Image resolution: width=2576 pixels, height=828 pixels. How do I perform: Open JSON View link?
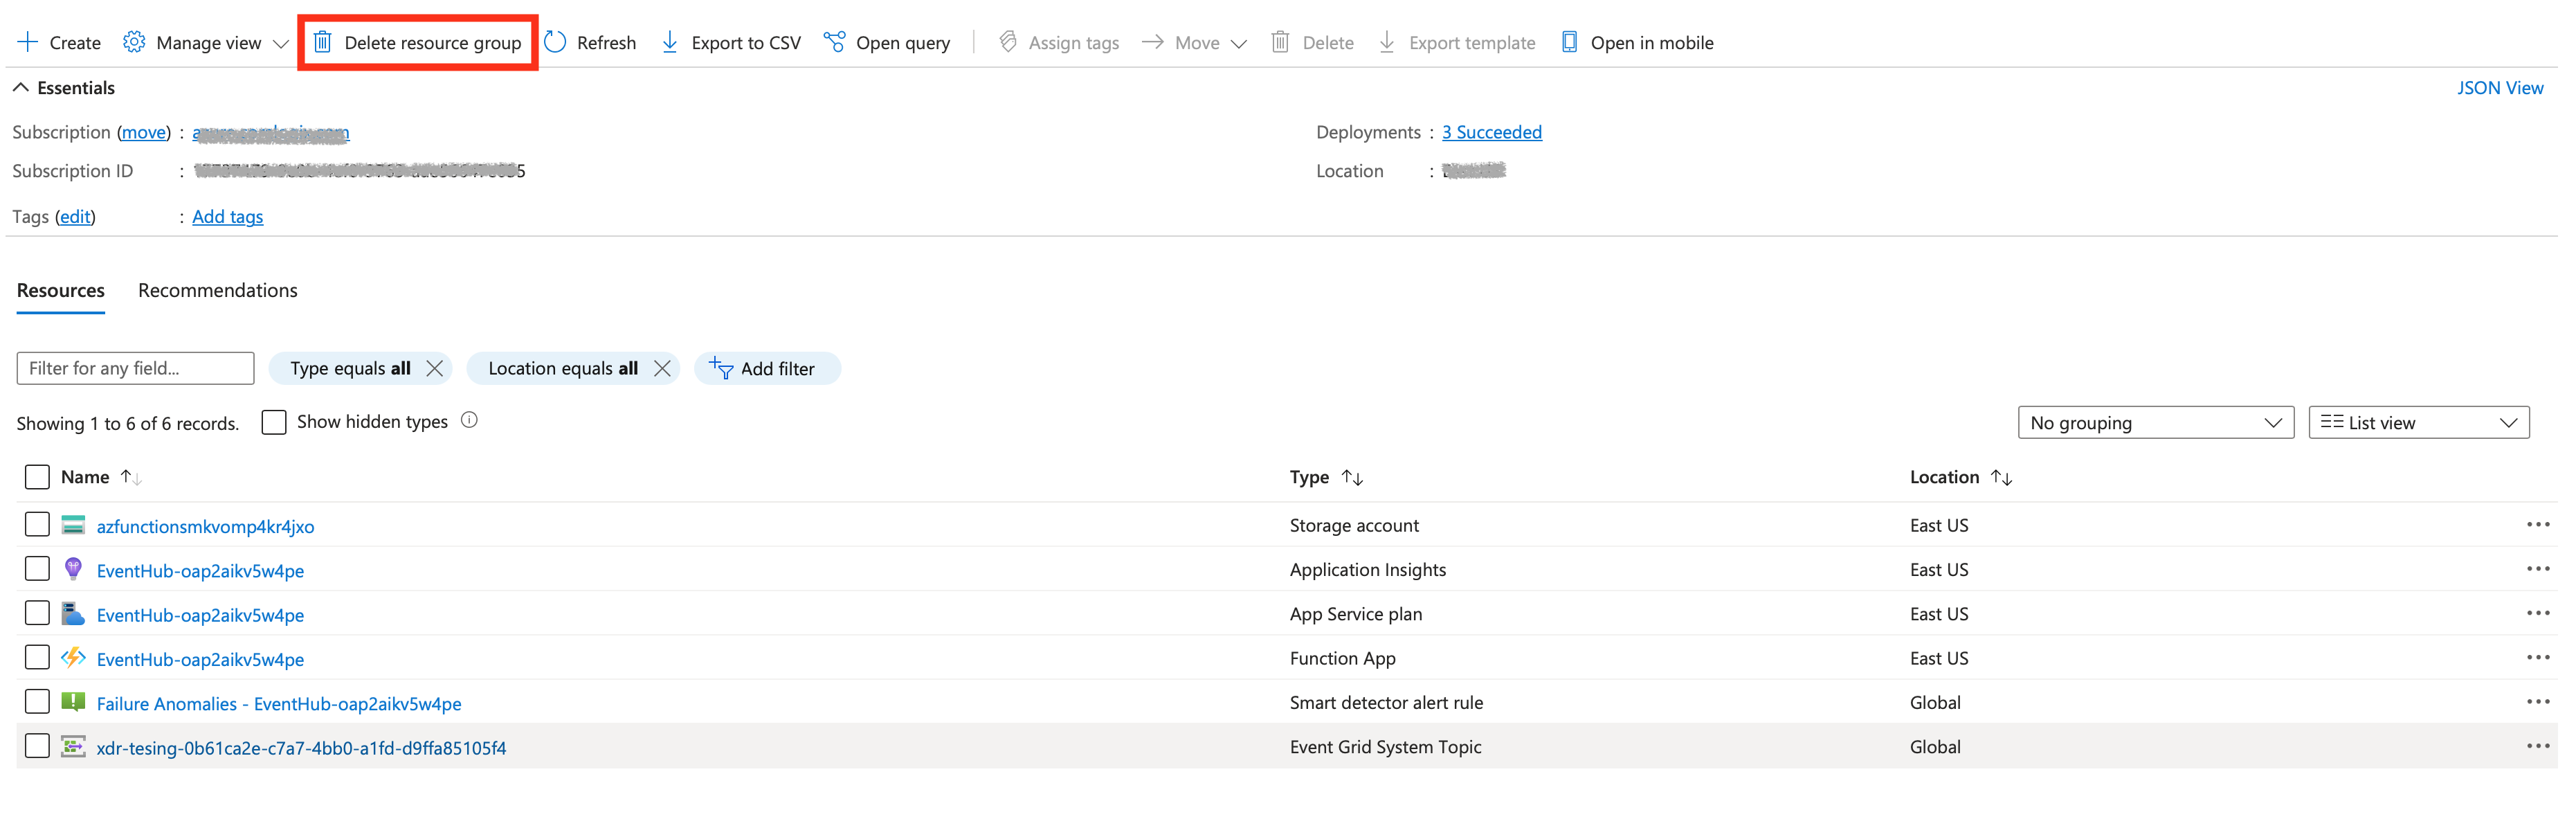[x=2499, y=87]
